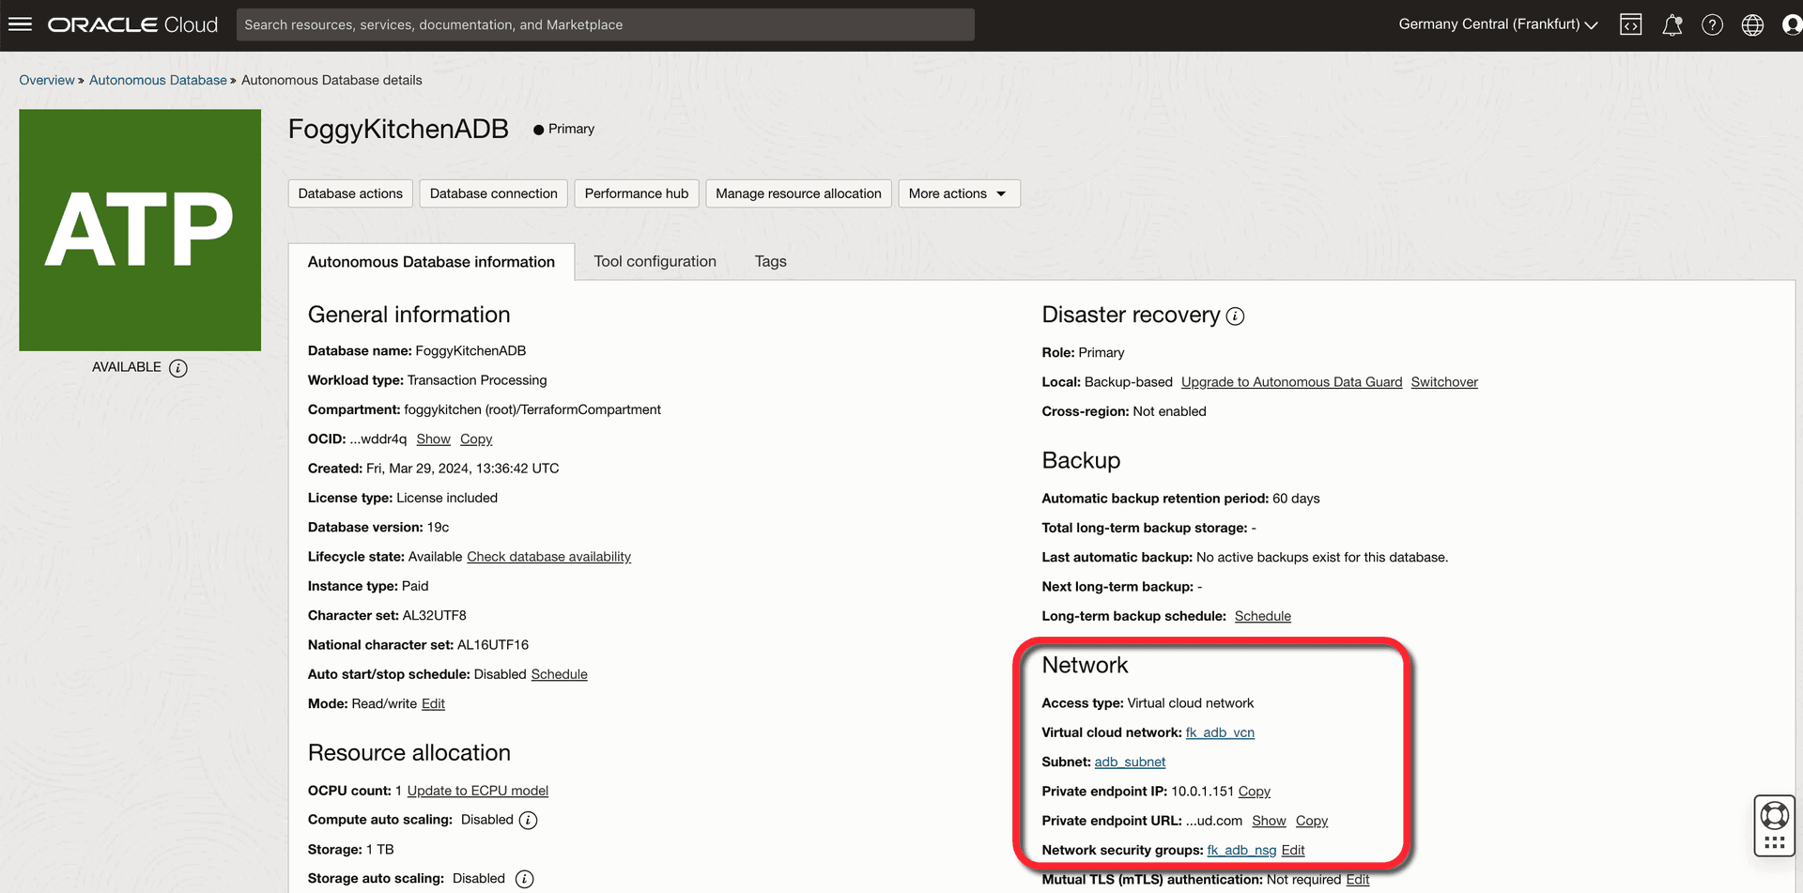The width and height of the screenshot is (1803, 893).
Task: Show the full OCID value
Action: pyautogui.click(x=433, y=439)
